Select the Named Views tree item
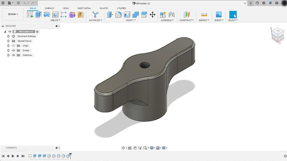287x161 pixels. pyautogui.click(x=25, y=41)
